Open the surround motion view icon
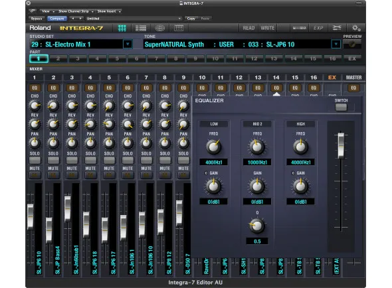The width and height of the screenshot is (392, 288). [x=159, y=28]
